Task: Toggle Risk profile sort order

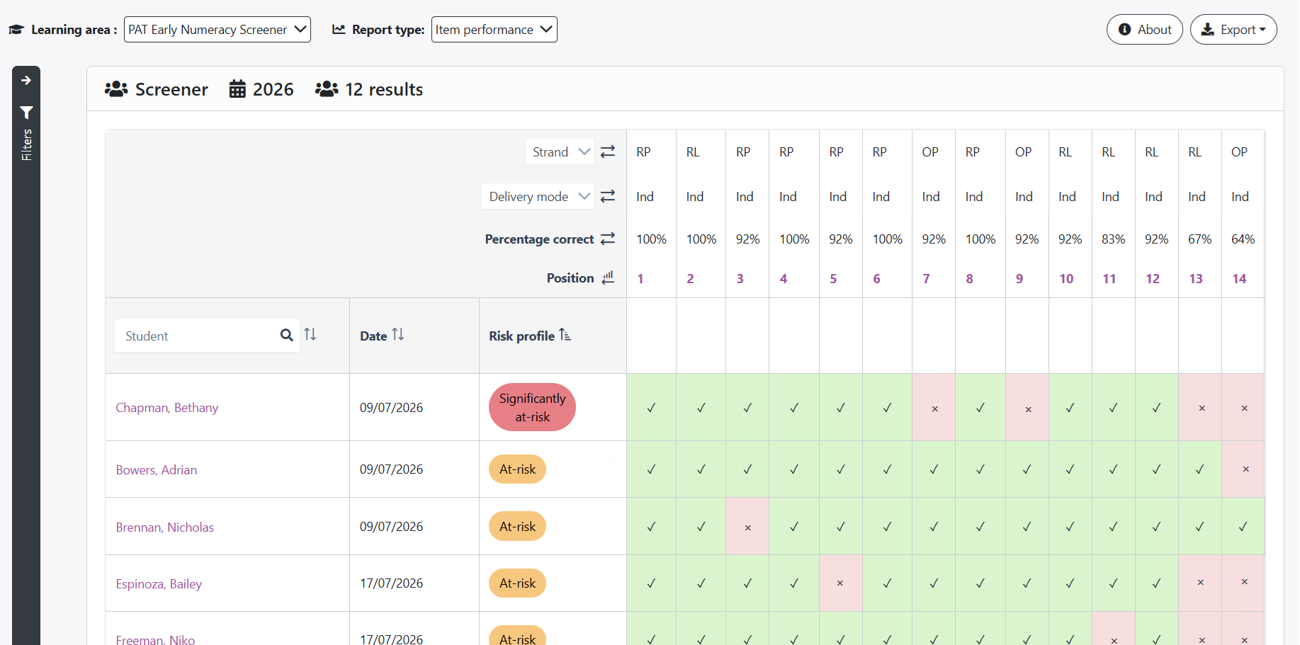Action: tap(565, 335)
